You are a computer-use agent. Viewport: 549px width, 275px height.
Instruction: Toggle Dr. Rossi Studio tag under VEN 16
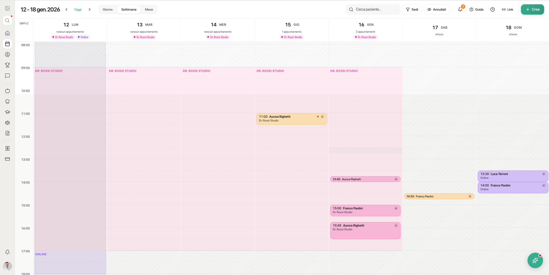coord(365,37)
